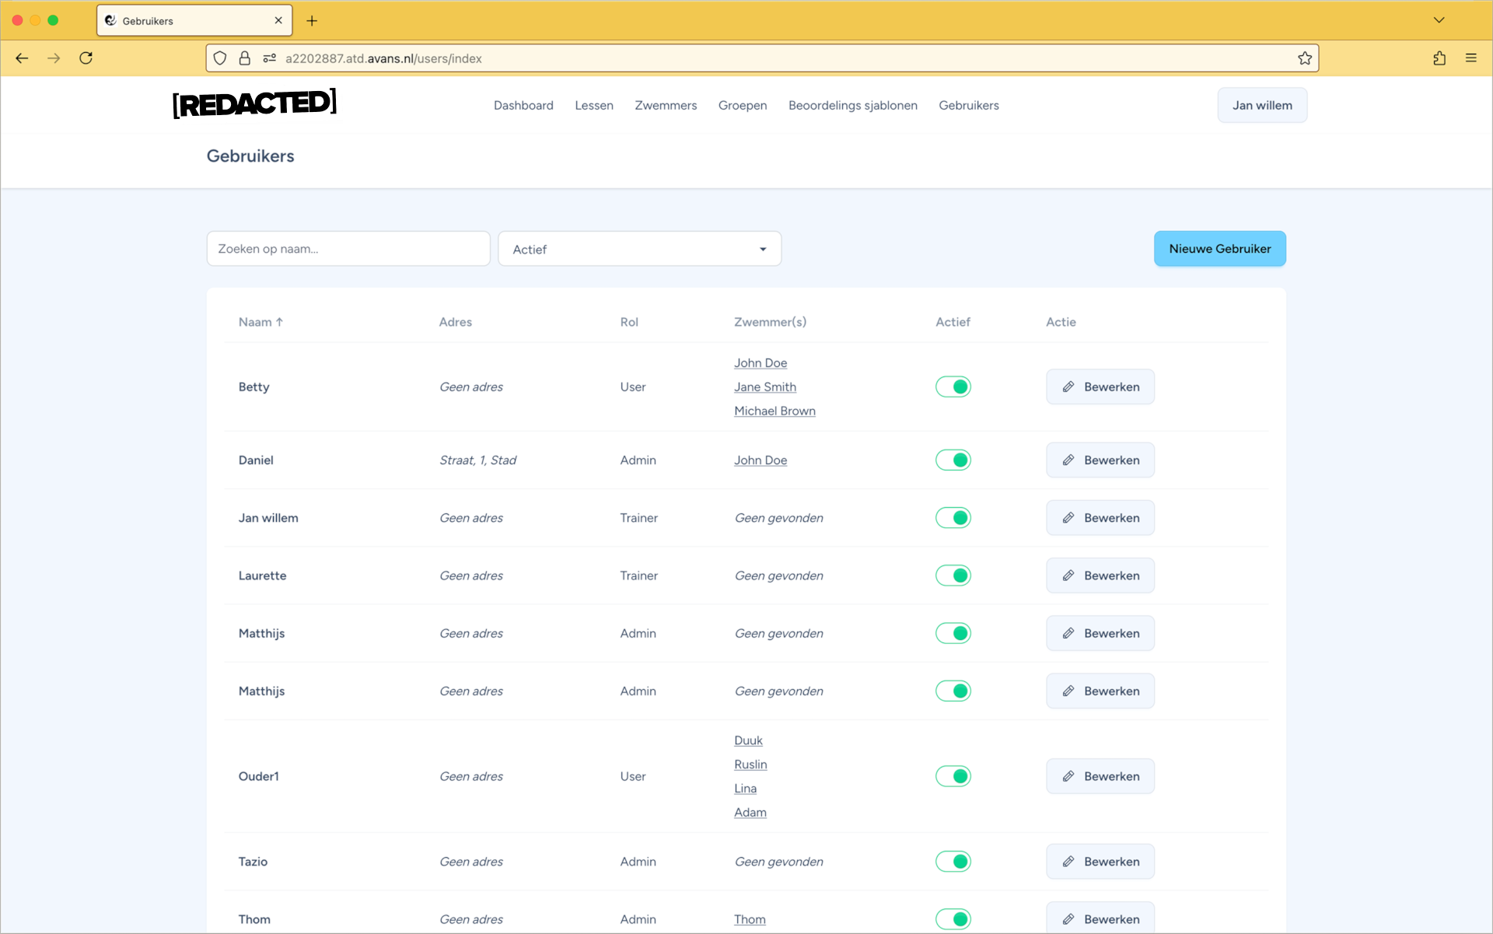The image size is (1493, 934).
Task: Open the browser hamburger menu icon
Action: tap(1471, 58)
